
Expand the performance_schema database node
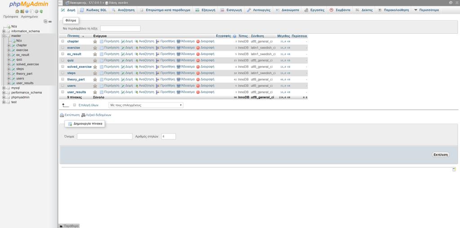[4, 93]
